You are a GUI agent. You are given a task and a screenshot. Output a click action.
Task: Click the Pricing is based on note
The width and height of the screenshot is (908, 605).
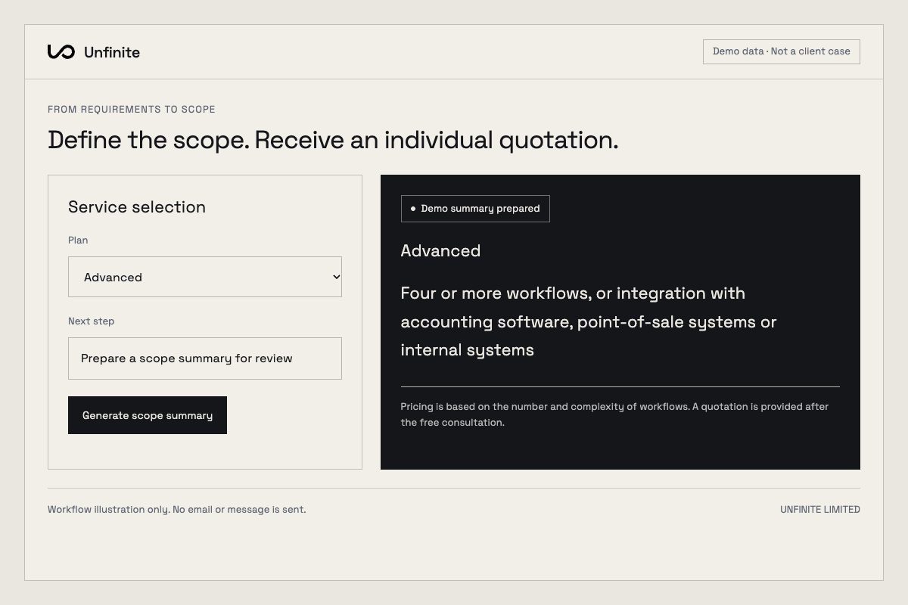(614, 414)
